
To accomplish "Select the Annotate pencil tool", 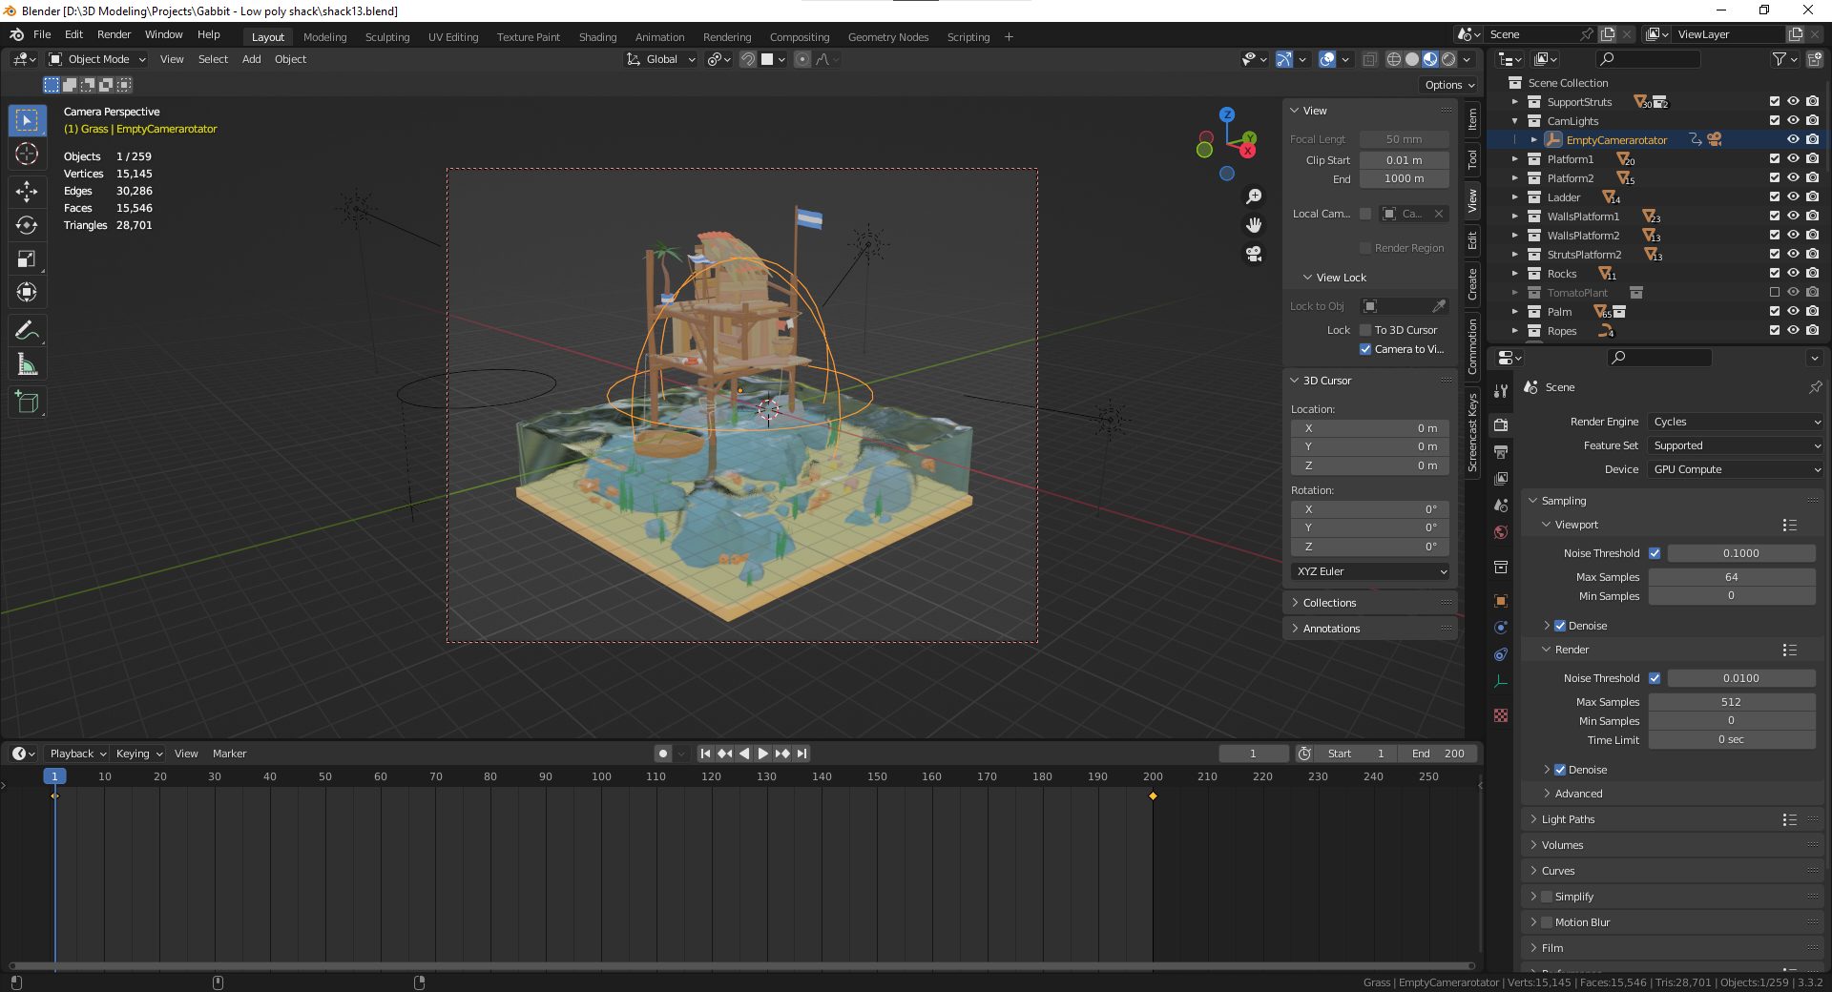I will tap(27, 331).
